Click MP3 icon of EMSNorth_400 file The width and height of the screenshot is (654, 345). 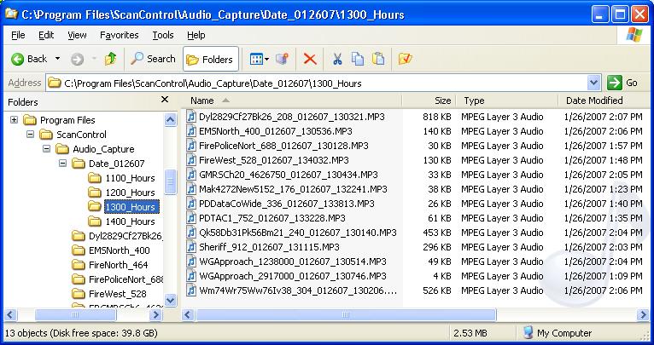pyautogui.click(x=191, y=131)
